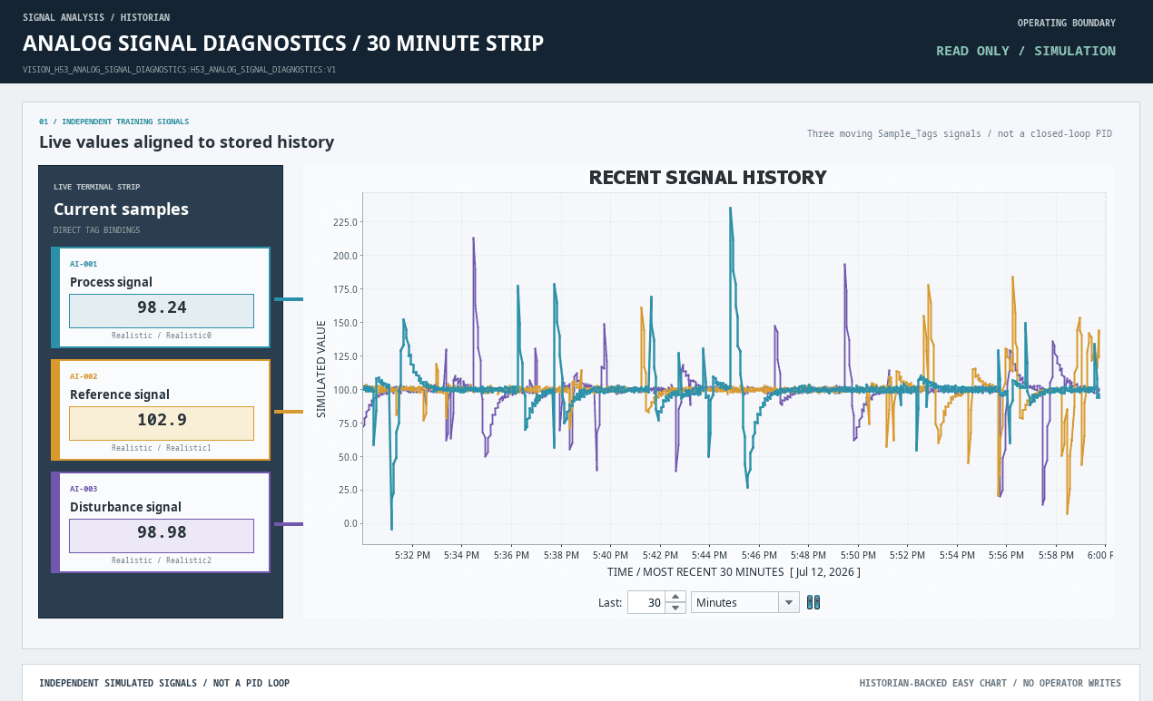Viewport: 1153px width, 701px height.
Task: Select the Reference signal value 102.9
Action: pyautogui.click(x=162, y=423)
